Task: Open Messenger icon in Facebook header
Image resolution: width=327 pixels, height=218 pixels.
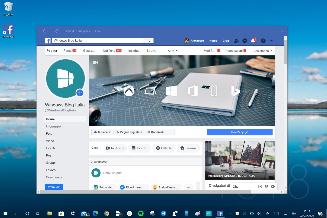Action: pos(244,41)
